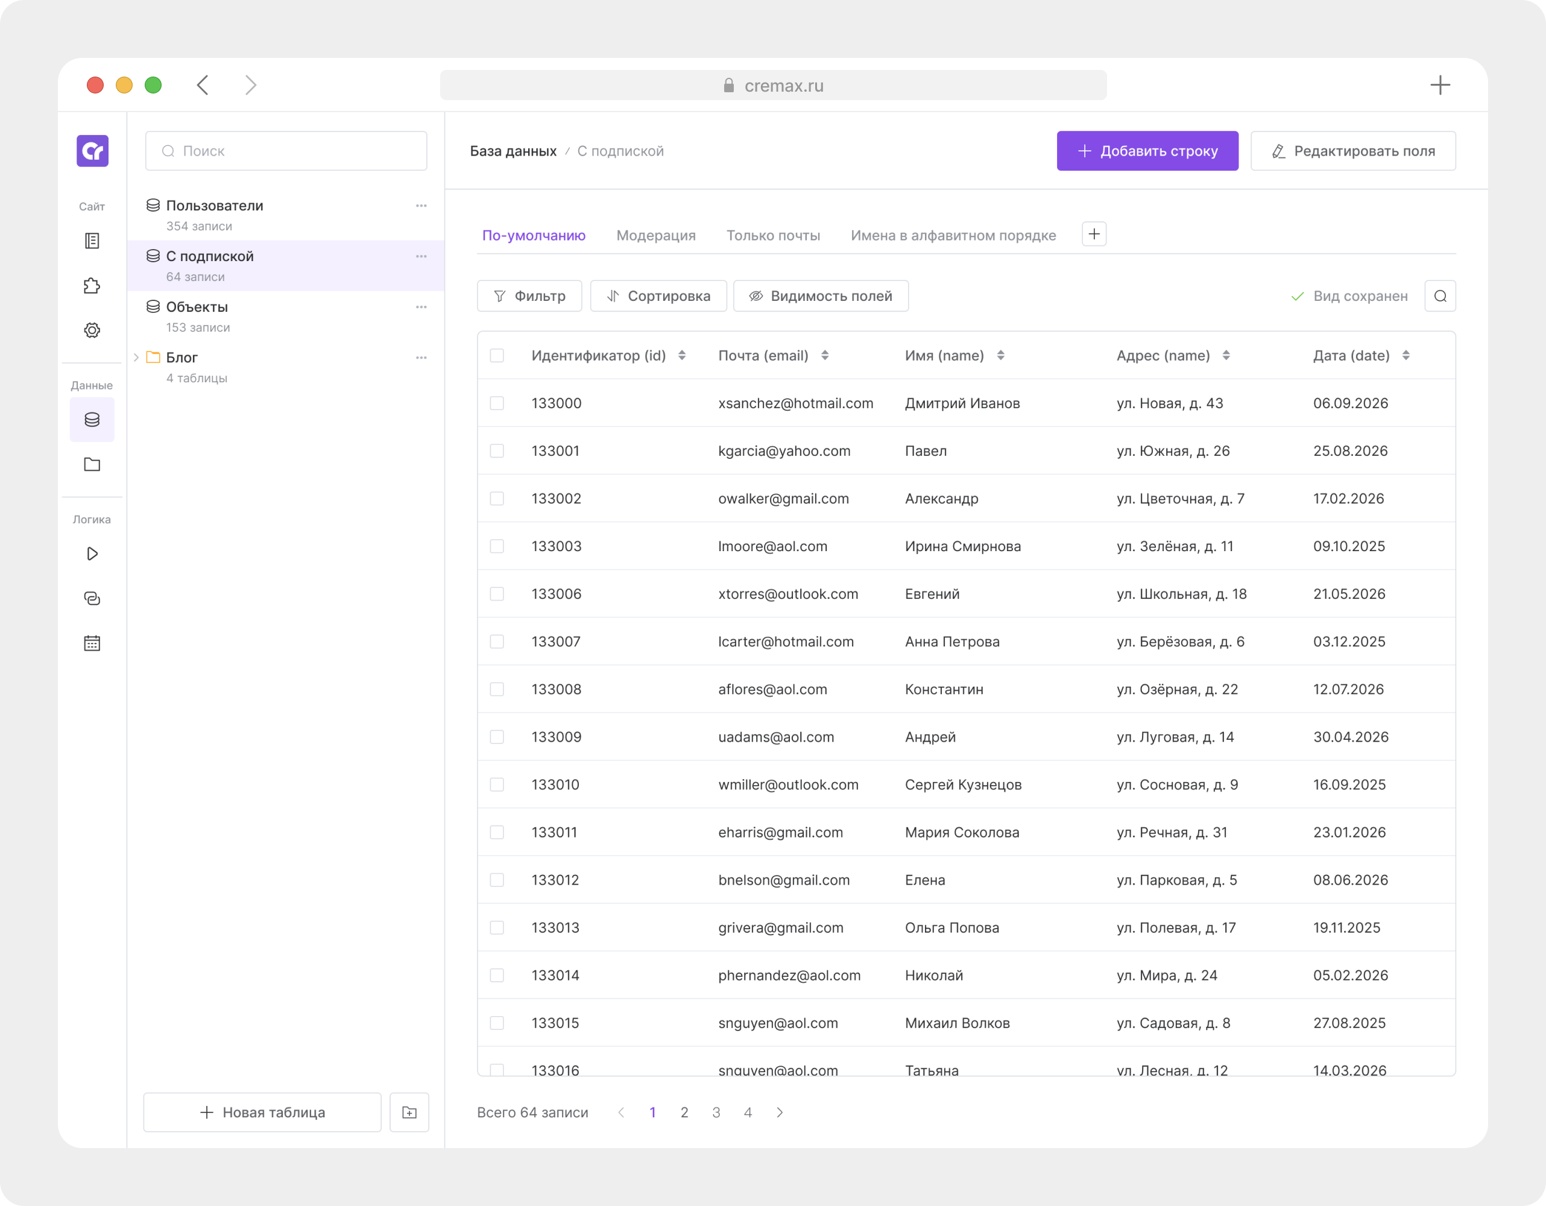
Task: Sort by Почта (email) column arrows
Action: pos(825,355)
